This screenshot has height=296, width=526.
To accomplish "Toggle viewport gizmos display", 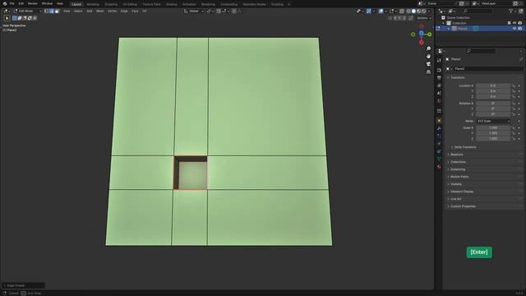I will [x=369, y=11].
